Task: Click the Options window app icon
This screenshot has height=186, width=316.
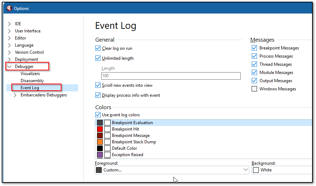Action: [x=9, y=8]
